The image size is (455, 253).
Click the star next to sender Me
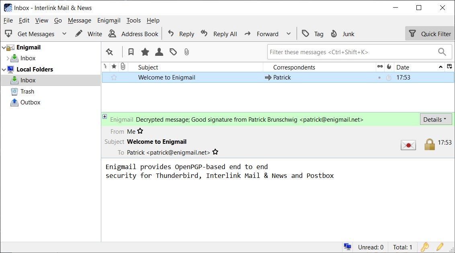[140, 131]
